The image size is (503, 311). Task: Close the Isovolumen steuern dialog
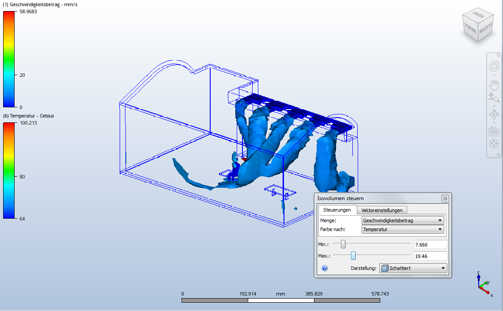[445, 199]
